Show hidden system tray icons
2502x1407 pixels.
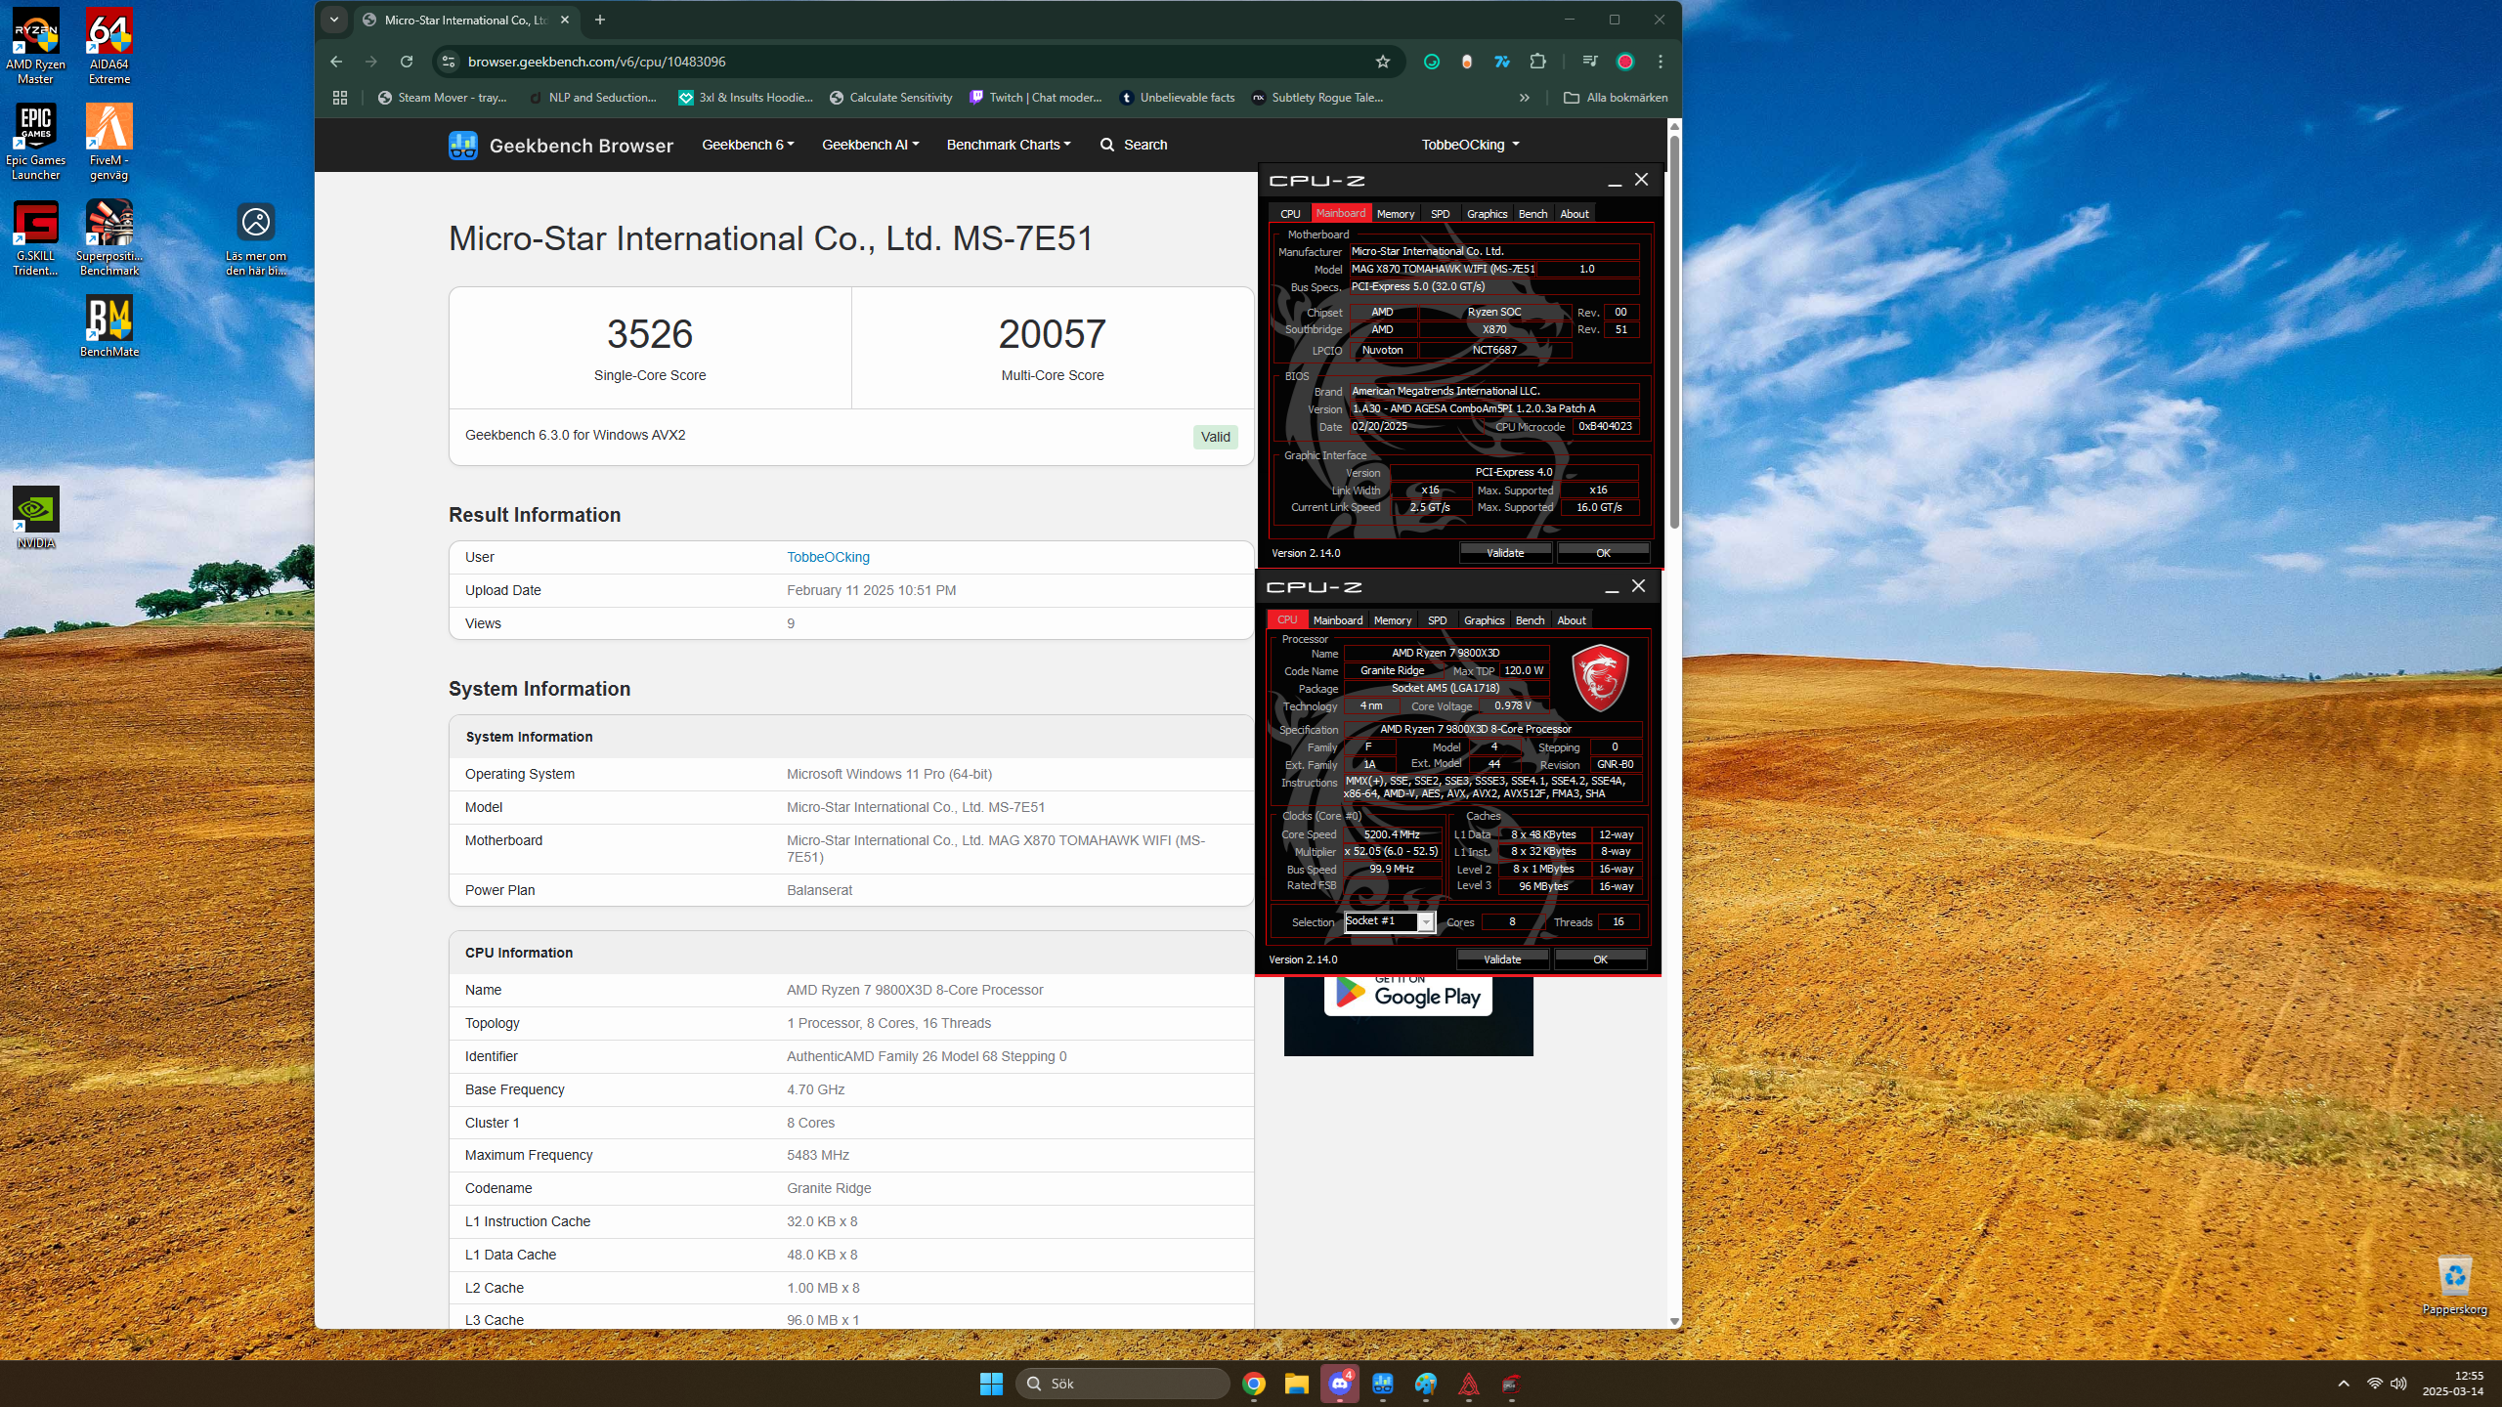(x=2343, y=1384)
